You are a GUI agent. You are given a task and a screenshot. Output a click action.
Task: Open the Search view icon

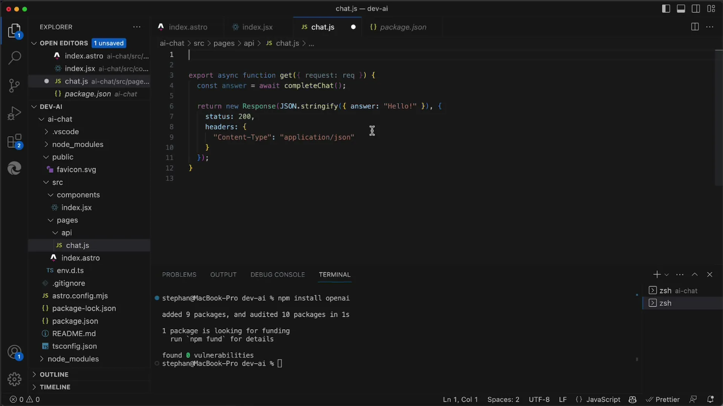14,58
